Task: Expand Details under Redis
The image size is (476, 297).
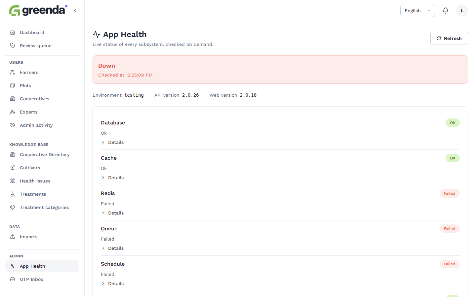Action: 112,213
